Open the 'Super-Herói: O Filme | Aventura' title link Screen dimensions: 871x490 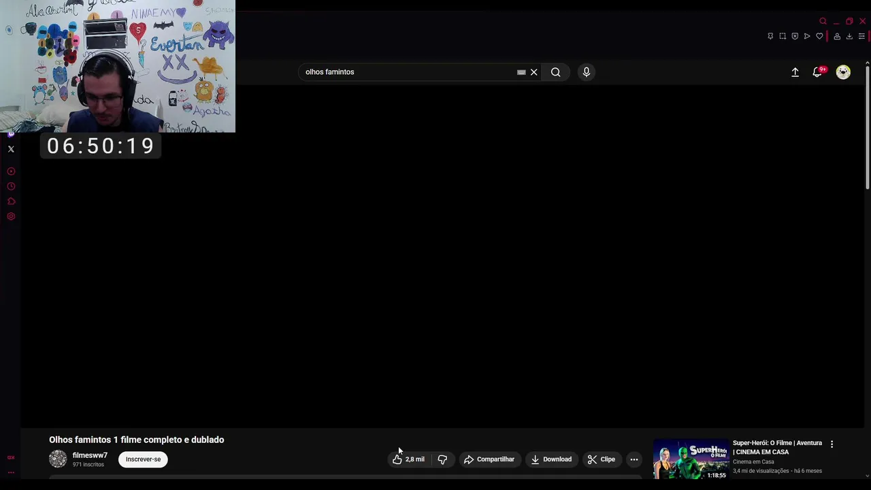pyautogui.click(x=777, y=447)
